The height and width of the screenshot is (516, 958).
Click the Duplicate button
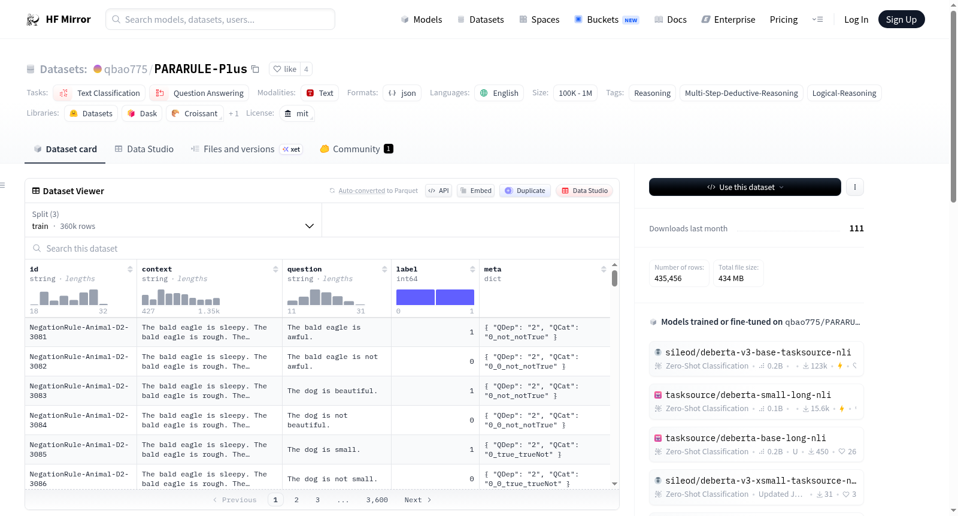pyautogui.click(x=525, y=191)
